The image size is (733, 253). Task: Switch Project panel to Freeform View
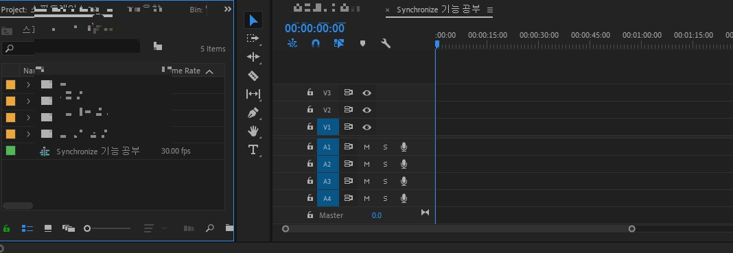pos(68,228)
